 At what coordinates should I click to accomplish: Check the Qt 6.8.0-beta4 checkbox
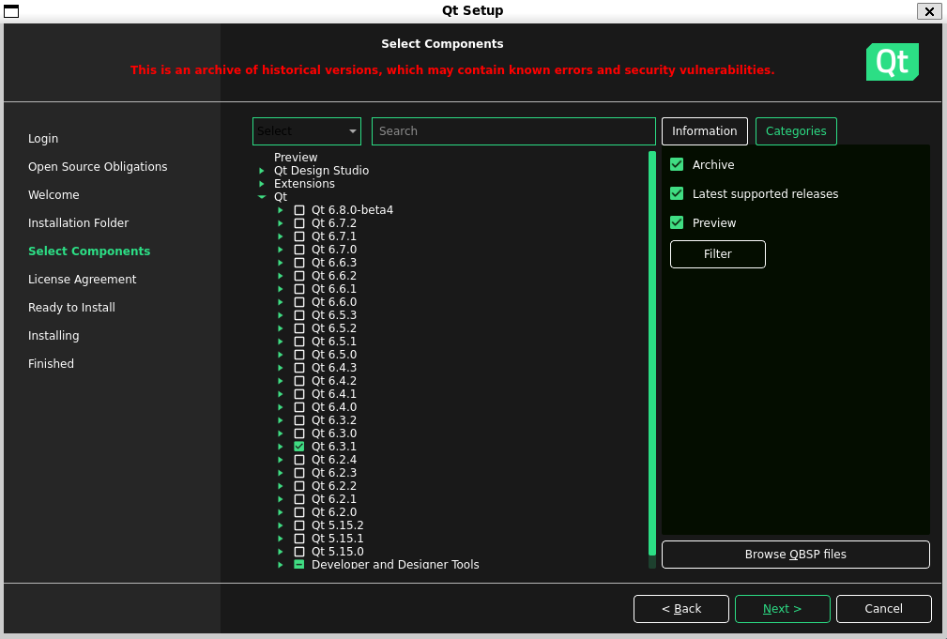click(299, 210)
